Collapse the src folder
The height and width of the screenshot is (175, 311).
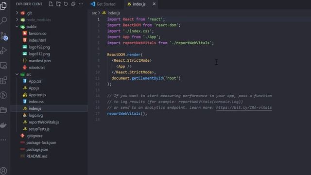17,74
